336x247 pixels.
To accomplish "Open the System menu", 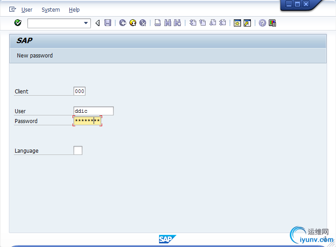I will coord(51,10).
